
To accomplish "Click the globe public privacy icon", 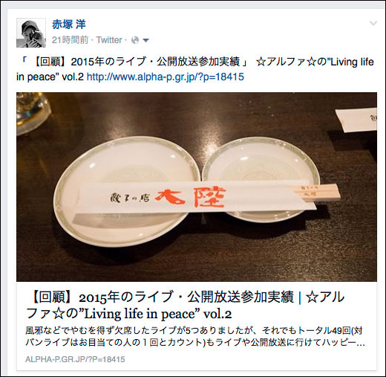I will point(135,40).
